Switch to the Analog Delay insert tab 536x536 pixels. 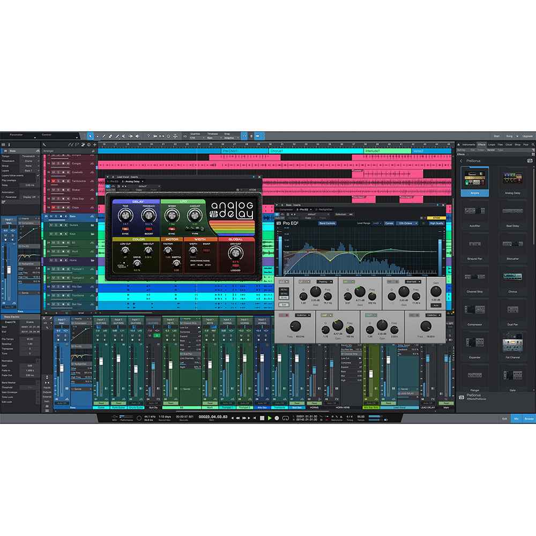(x=132, y=182)
